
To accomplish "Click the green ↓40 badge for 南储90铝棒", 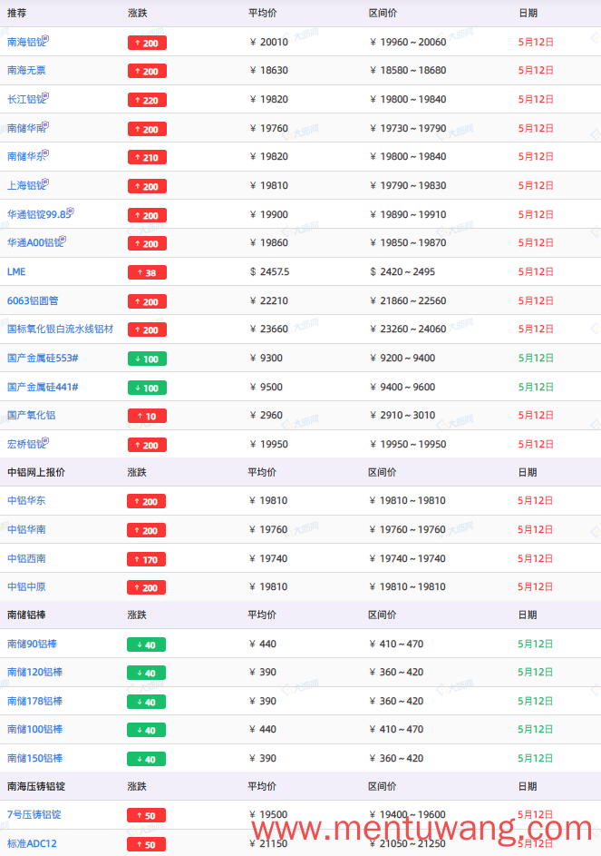I will click(x=146, y=645).
